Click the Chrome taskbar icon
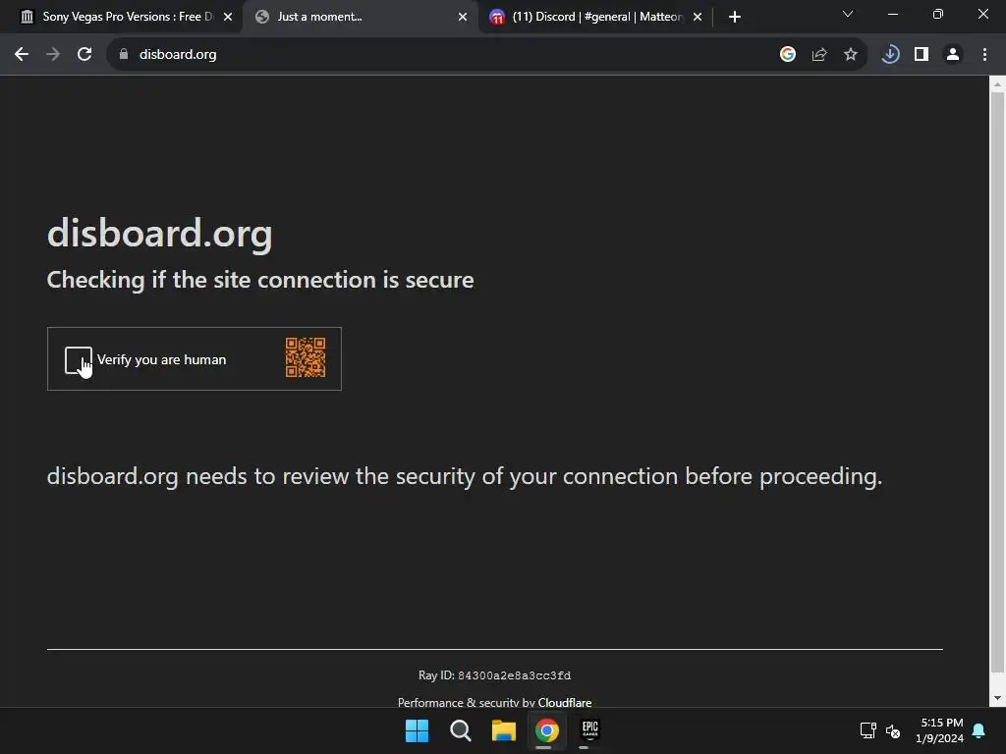 tap(546, 730)
